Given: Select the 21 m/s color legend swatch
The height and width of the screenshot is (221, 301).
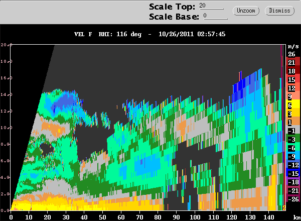Looking at the screenshot, I should tap(293, 62).
